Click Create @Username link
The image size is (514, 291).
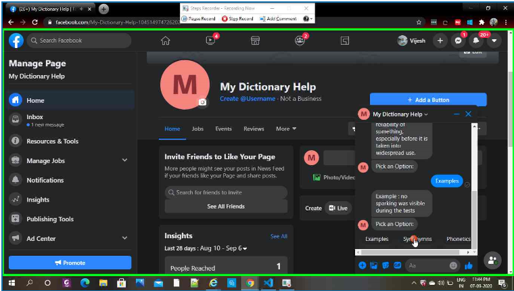[x=248, y=99]
